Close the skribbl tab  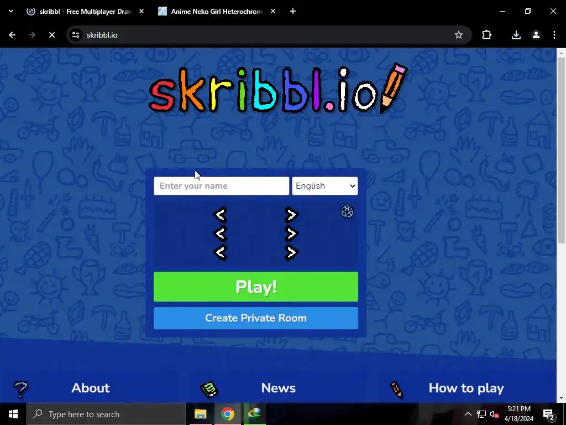(x=141, y=11)
